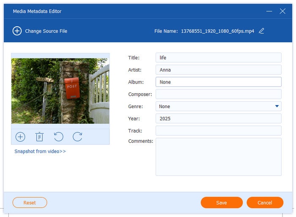296x217 pixels.
Task: Focus the Album text field
Action: pos(218,82)
